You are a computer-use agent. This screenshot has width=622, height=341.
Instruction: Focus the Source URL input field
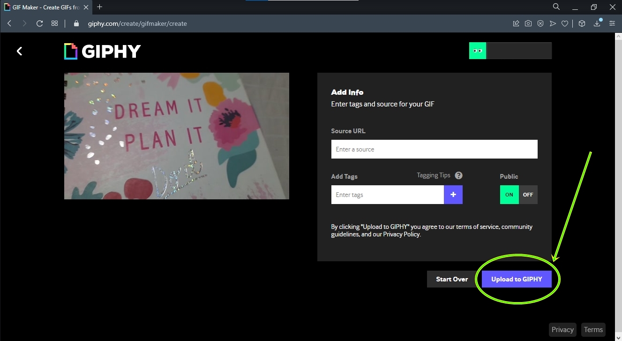[434, 149]
